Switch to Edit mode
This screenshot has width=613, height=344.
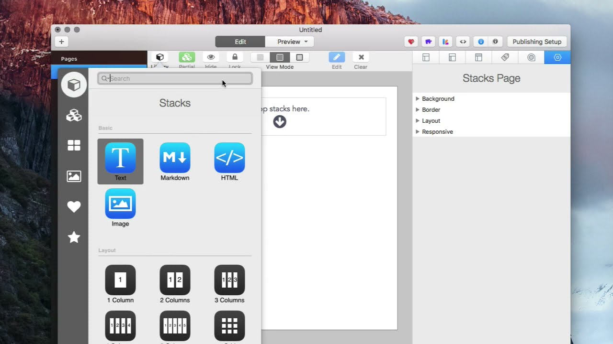click(240, 42)
